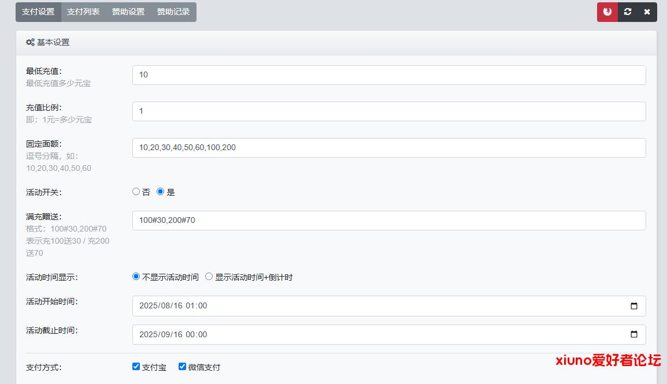The image size is (667, 384).
Task: Click the gears icon beside 基本设置
Action: pos(30,43)
